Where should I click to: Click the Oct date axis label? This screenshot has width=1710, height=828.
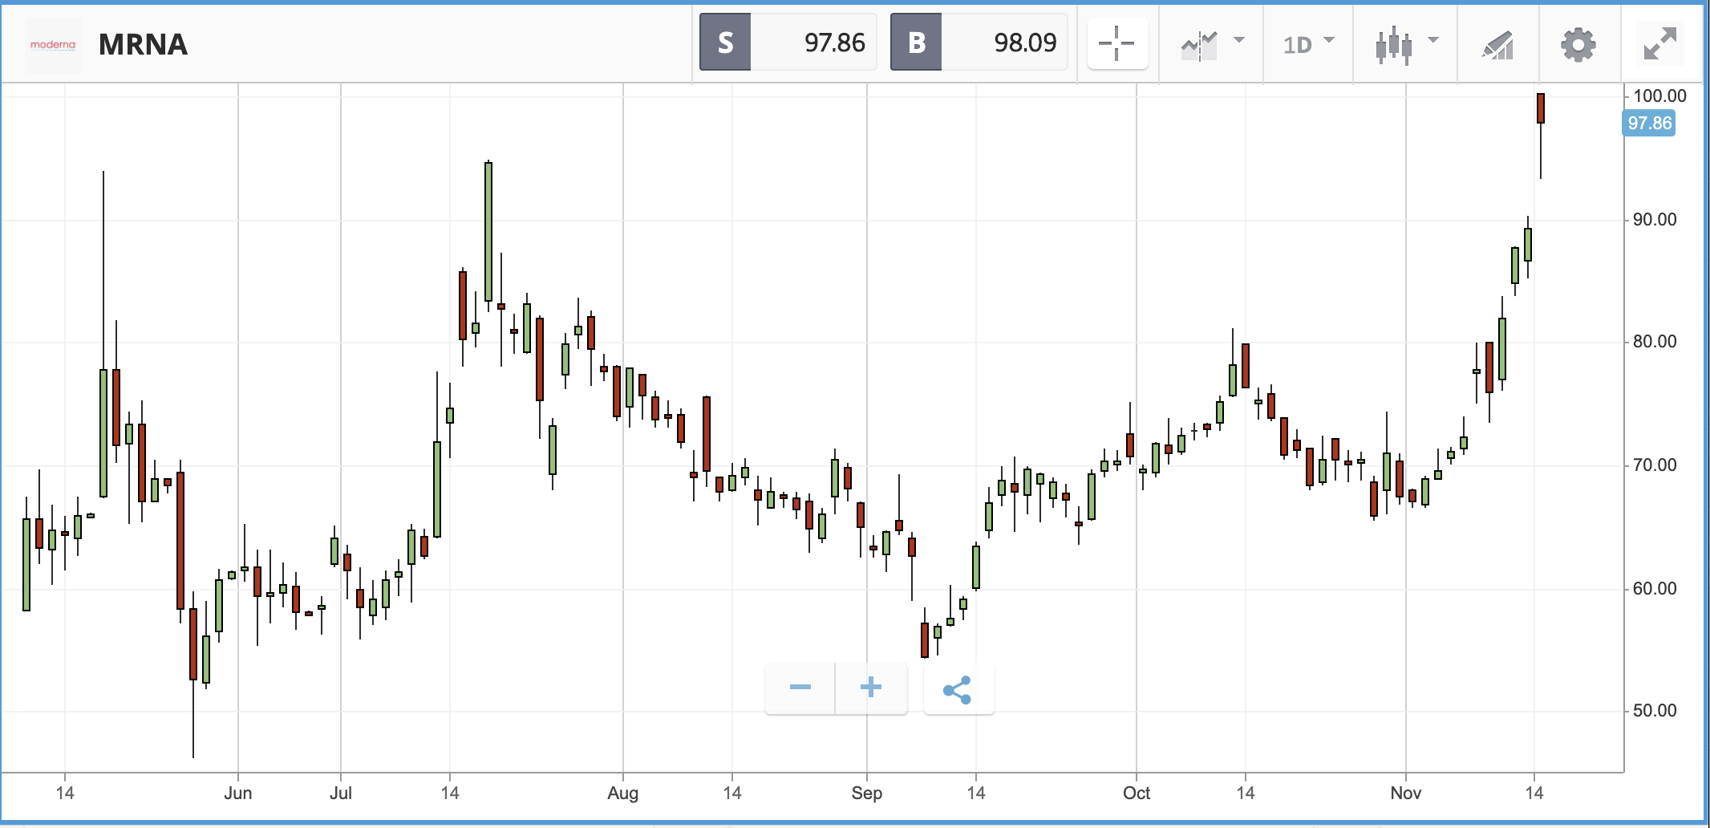point(1137,793)
